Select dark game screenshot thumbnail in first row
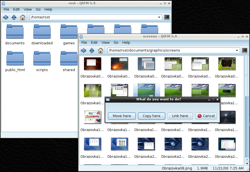Screen dimensions: 250x172 pos(227,64)
